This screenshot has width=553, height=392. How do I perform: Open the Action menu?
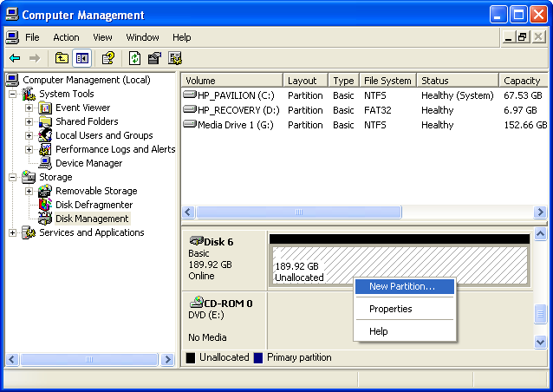(66, 37)
